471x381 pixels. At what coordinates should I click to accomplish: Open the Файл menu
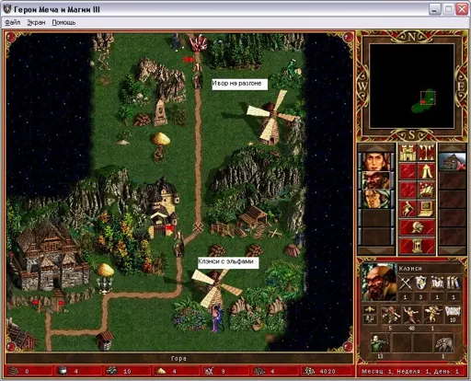(13, 22)
